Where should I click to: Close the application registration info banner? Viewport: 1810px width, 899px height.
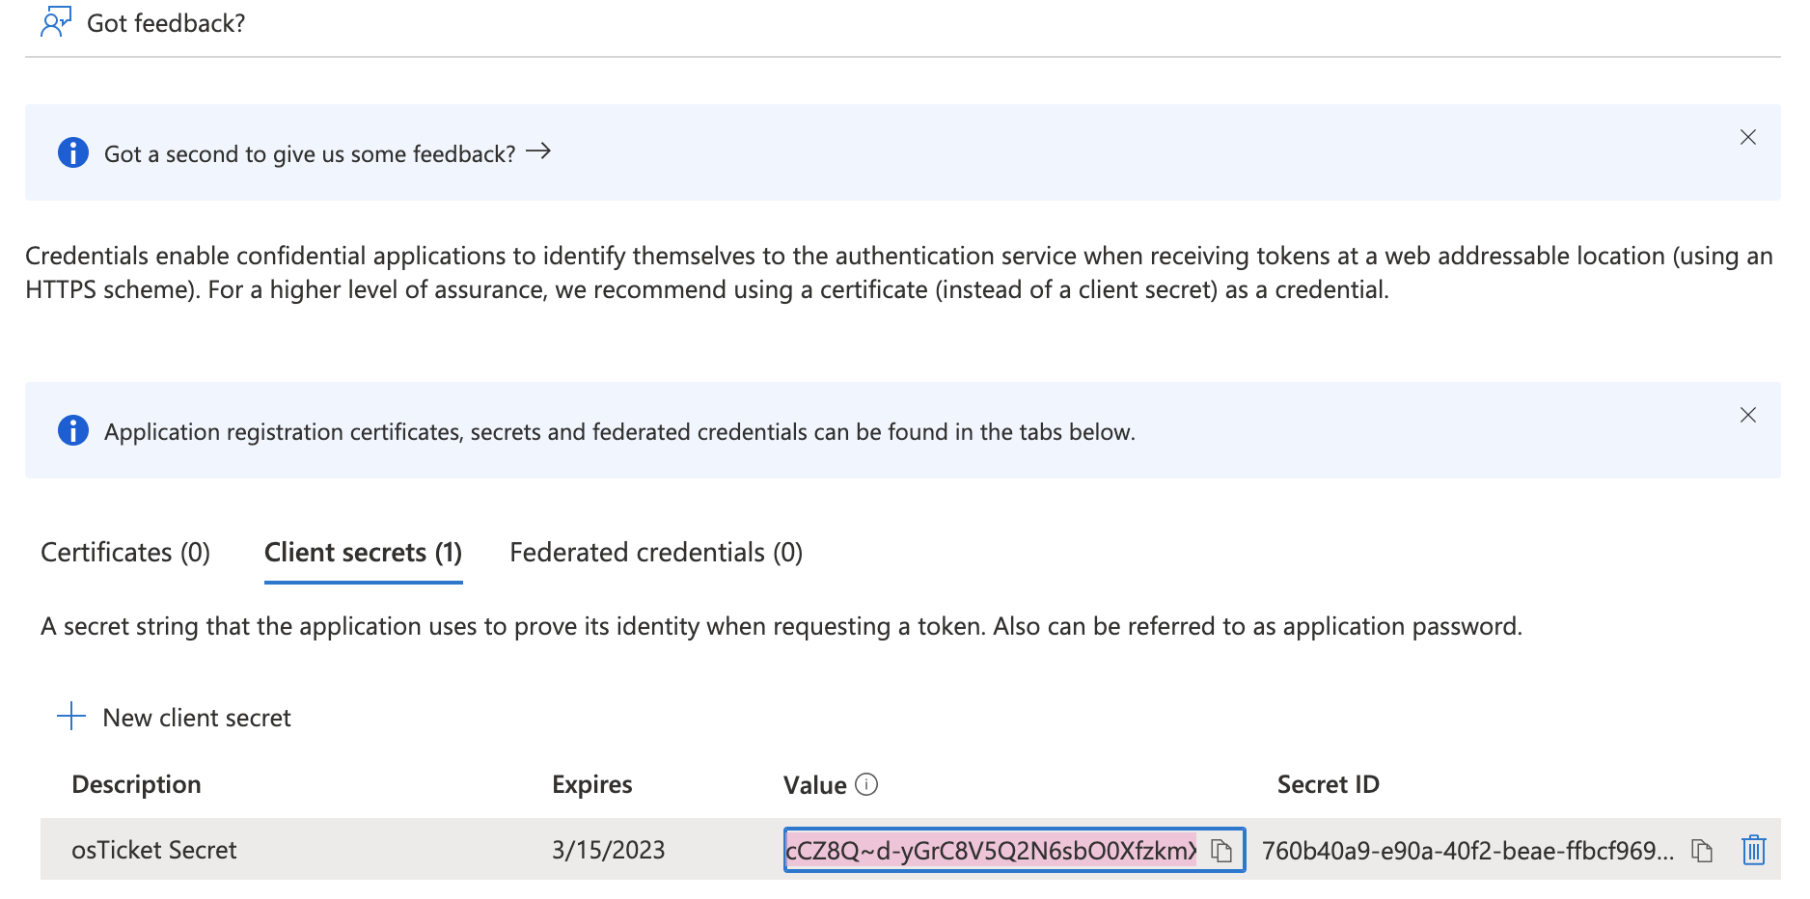point(1748,416)
